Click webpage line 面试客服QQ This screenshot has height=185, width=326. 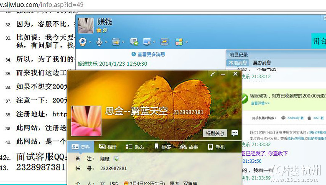click(x=42, y=157)
